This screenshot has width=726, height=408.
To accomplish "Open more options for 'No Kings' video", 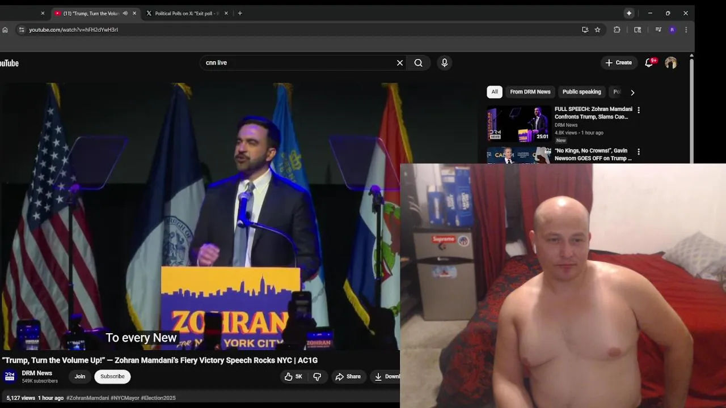I will click(639, 152).
